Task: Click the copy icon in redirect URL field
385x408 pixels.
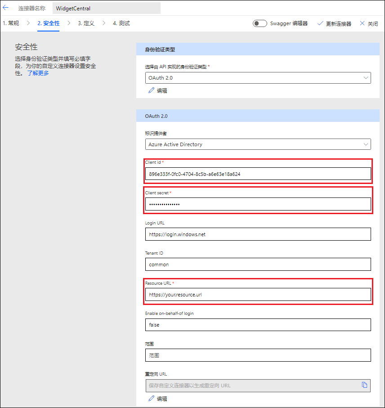Action: [364, 385]
